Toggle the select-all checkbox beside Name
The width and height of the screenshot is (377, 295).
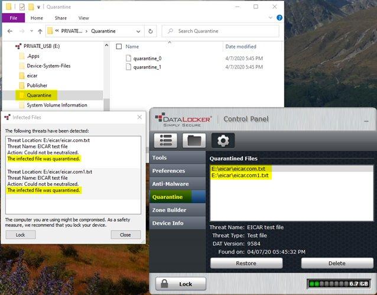[119, 46]
